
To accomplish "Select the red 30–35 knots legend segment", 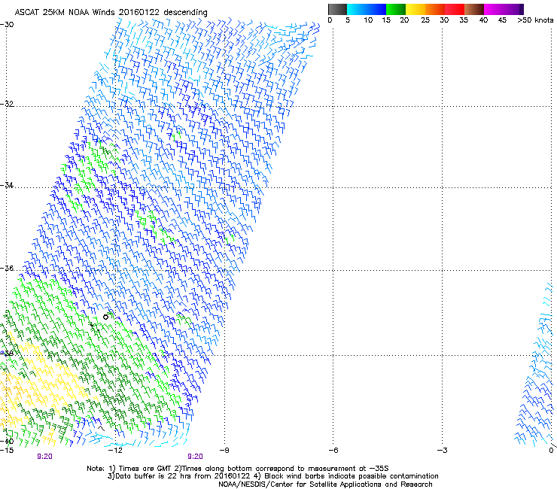I will (x=455, y=9).
